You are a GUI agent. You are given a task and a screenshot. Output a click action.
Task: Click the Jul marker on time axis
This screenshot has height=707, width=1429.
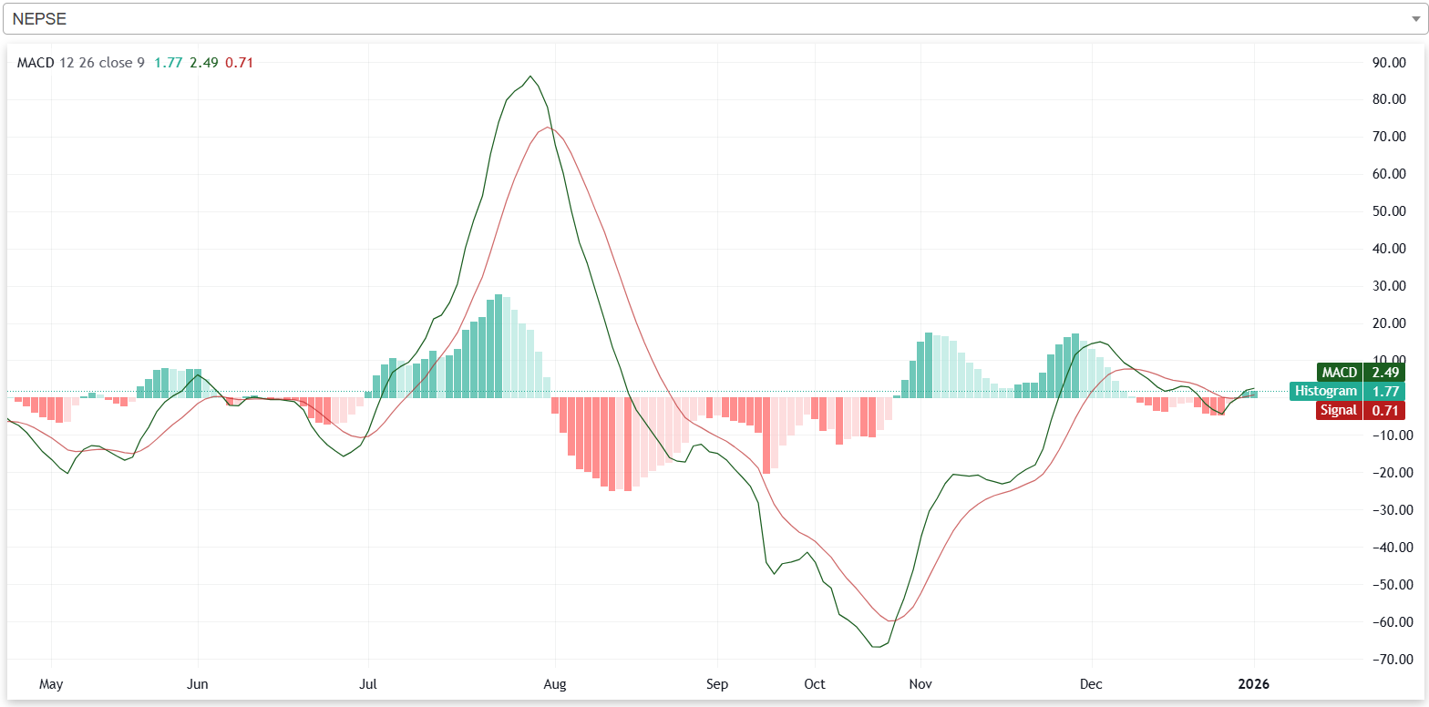(368, 684)
